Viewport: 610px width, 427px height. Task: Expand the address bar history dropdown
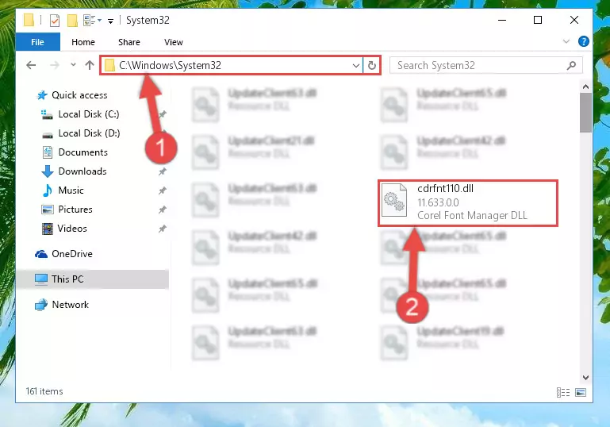(355, 65)
